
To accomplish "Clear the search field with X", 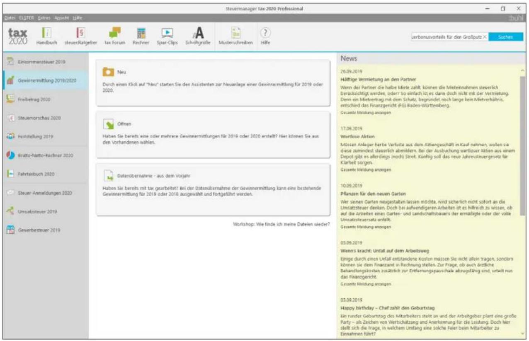I will (x=485, y=37).
